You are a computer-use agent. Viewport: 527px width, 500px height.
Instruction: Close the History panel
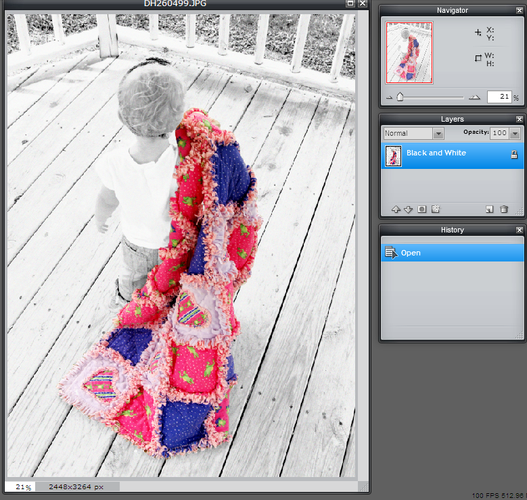[x=520, y=230]
